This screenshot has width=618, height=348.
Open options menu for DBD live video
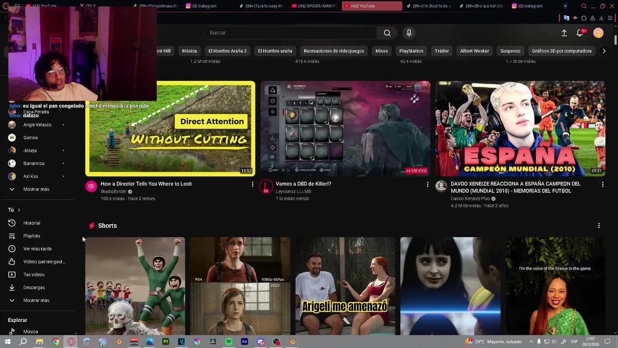(427, 184)
